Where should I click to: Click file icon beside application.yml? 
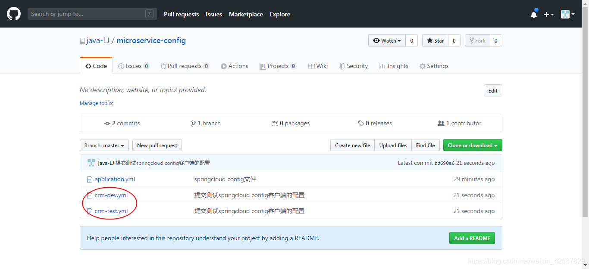[90, 179]
